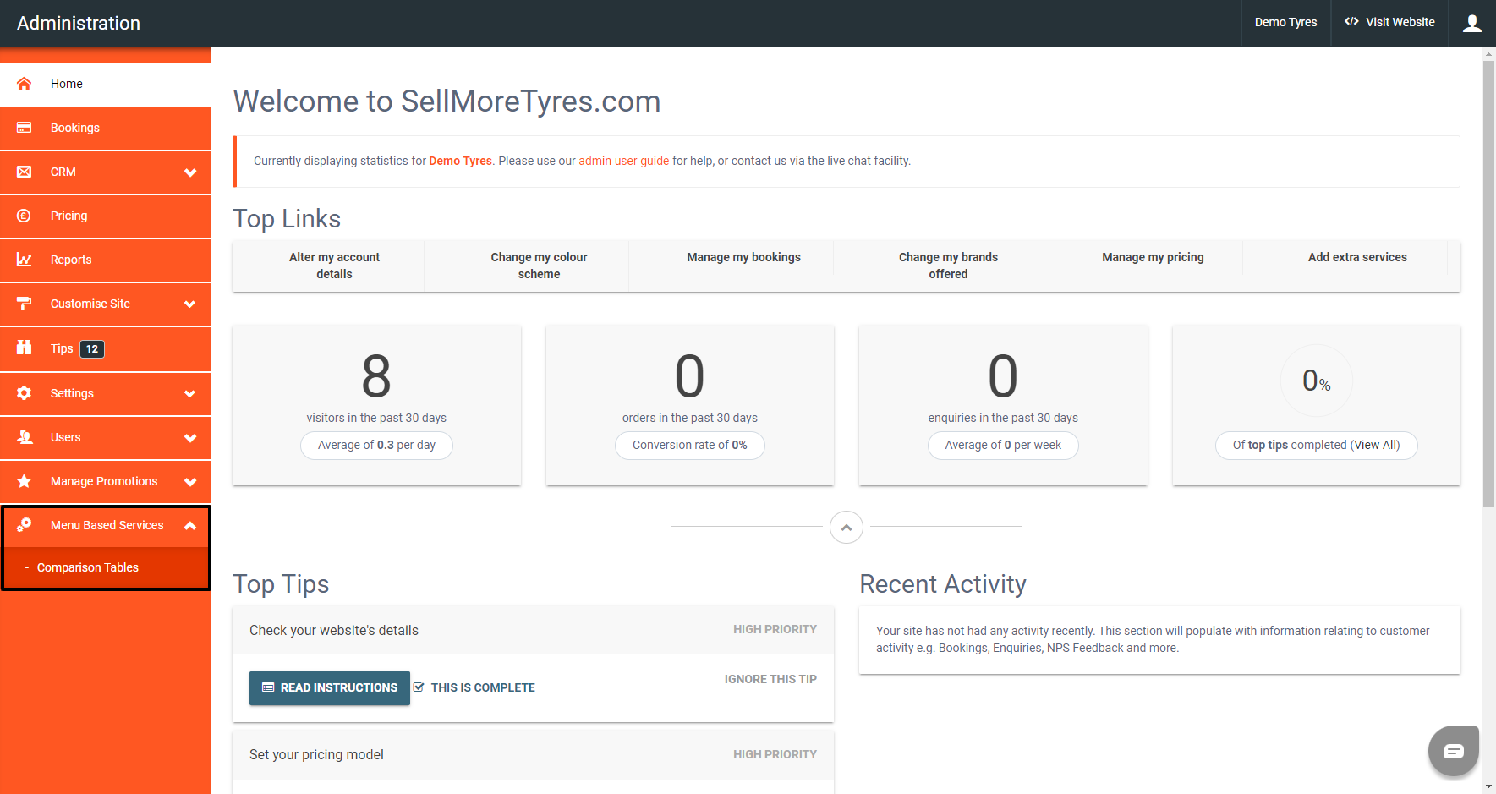Expand the Users submenu chevron
This screenshot has height=794, width=1496.
click(x=190, y=438)
